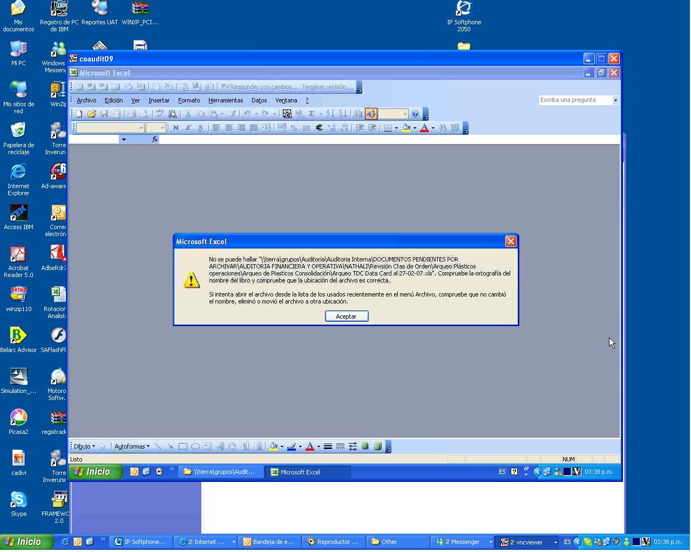Click the Sort Descending icon
The height and width of the screenshot is (552, 691).
tap(342, 114)
